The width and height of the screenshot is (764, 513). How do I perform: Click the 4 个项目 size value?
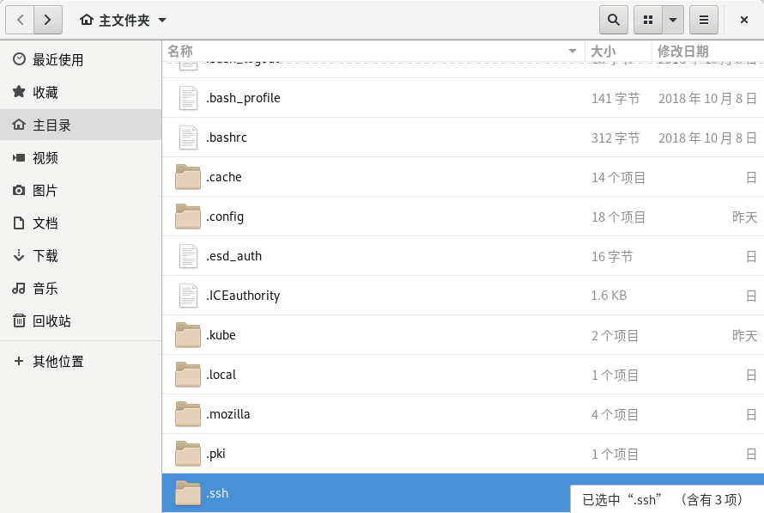click(615, 414)
